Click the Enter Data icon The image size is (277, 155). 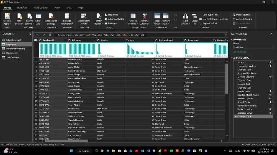click(38, 16)
